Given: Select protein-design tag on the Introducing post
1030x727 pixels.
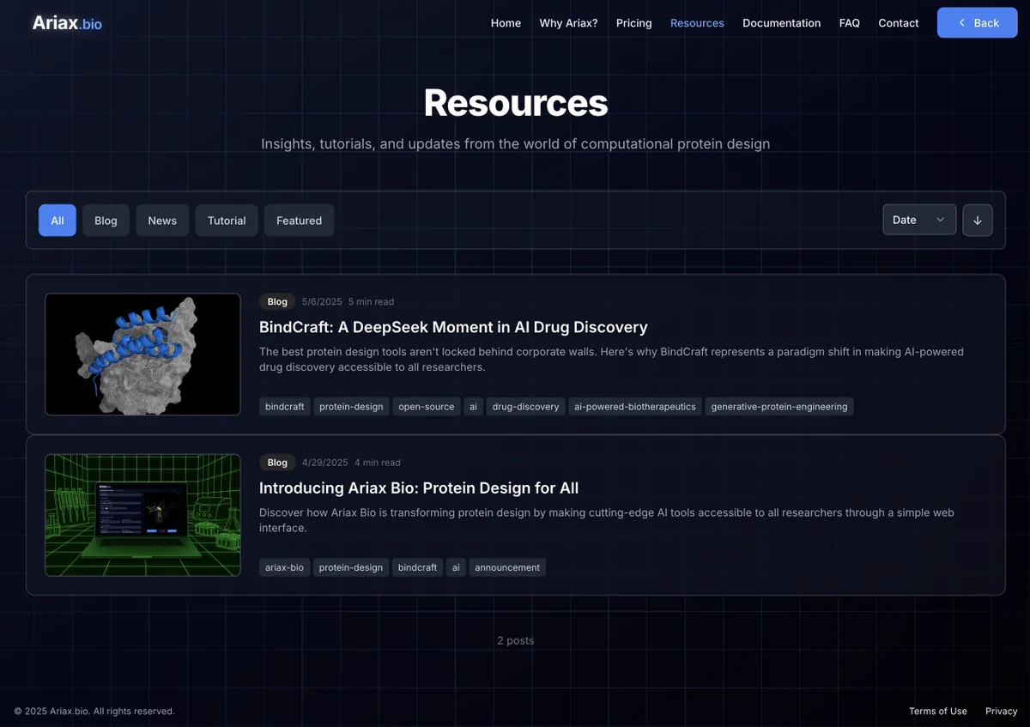Looking at the screenshot, I should pos(351,567).
